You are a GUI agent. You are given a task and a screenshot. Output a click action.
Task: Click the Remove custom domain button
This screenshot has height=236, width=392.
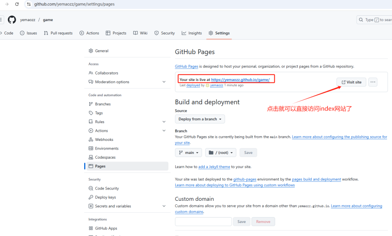coord(263,221)
